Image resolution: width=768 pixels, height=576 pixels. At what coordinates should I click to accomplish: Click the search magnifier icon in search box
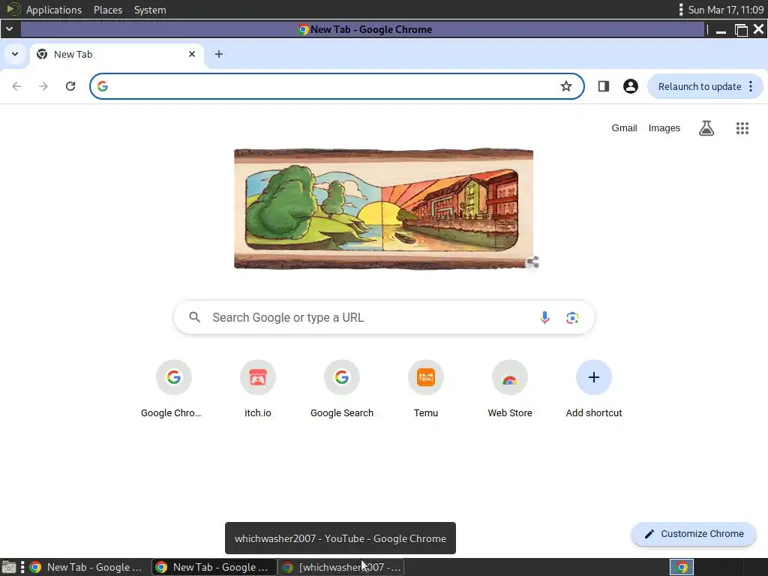(194, 317)
